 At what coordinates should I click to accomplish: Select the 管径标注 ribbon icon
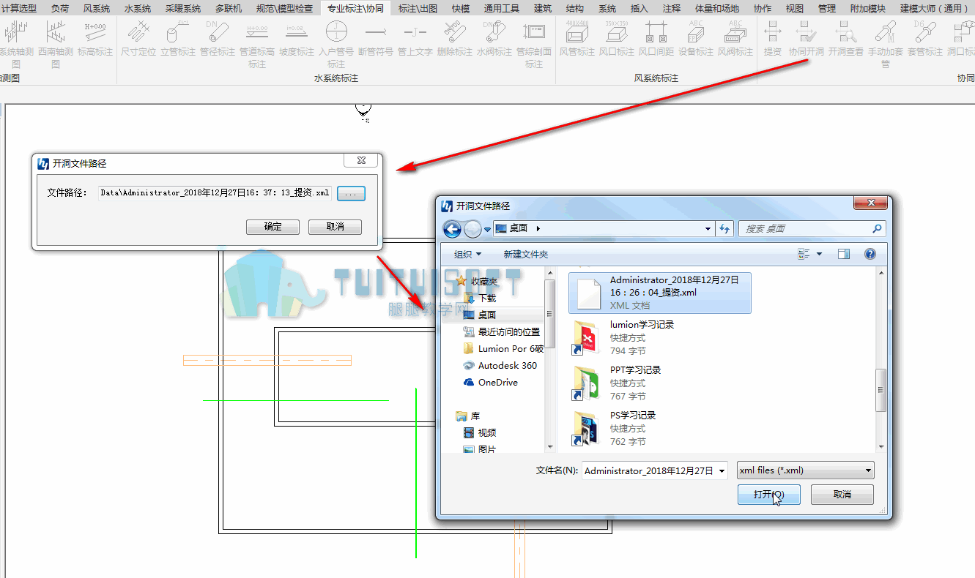click(218, 38)
